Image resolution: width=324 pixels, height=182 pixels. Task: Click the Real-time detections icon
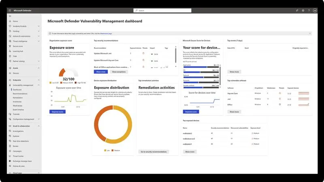(10, 141)
